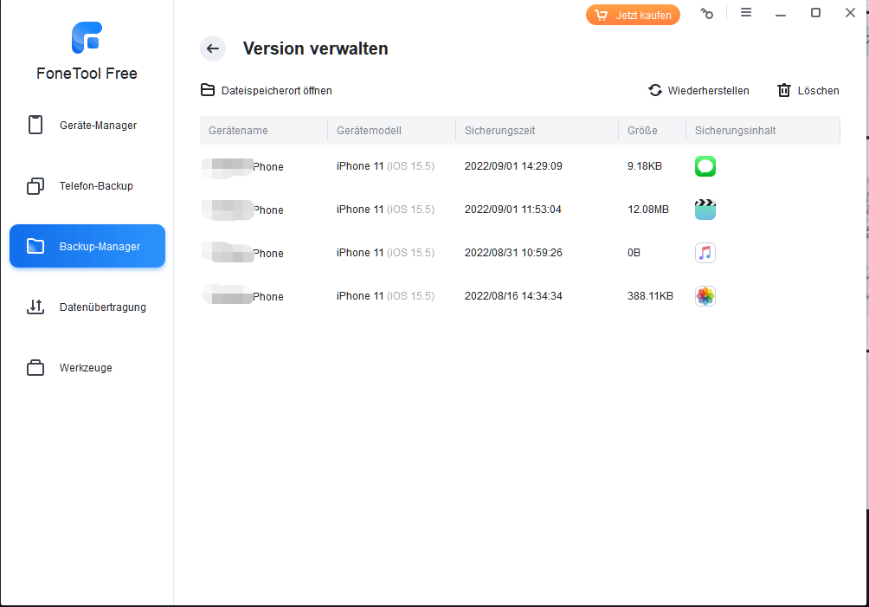Click the 0B size value
869x607 pixels.
634,253
